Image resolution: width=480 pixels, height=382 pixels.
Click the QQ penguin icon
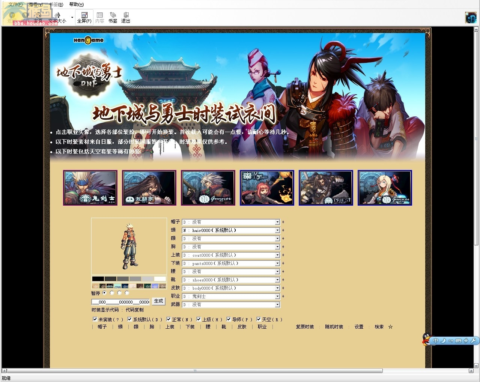(427, 339)
